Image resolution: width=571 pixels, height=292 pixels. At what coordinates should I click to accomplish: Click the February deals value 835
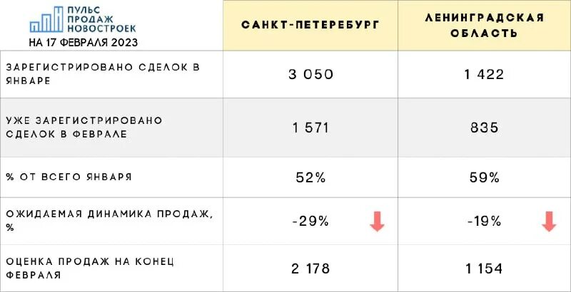click(485, 128)
